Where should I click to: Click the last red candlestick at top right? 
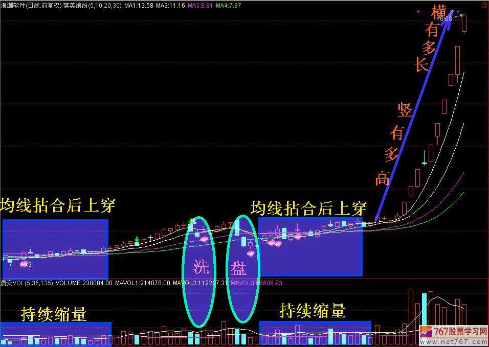click(x=464, y=24)
